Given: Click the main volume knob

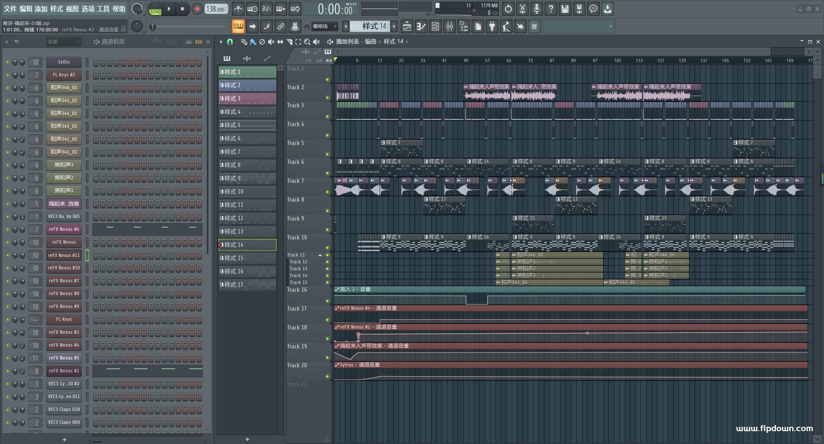Looking at the screenshot, I should [137, 9].
